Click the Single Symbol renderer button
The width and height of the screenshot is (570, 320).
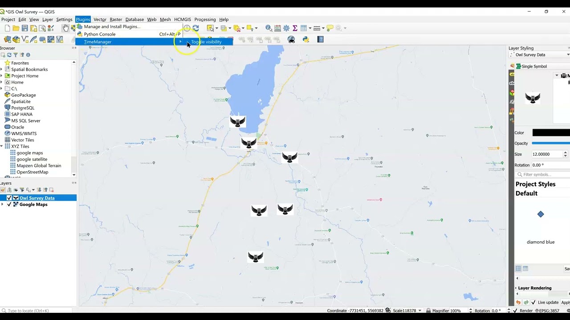542,66
